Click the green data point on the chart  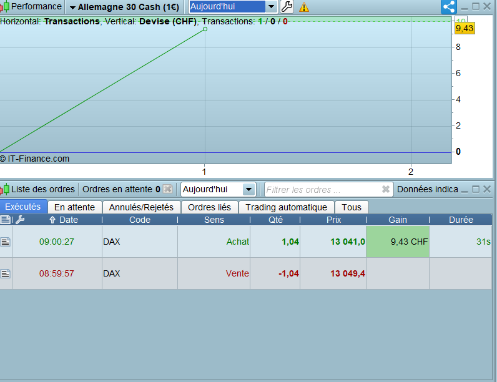(x=205, y=29)
